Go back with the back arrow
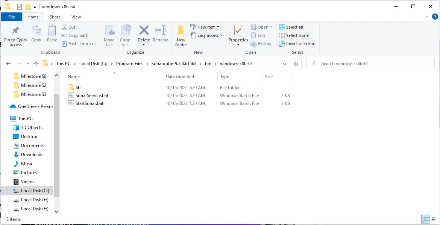The width and height of the screenshot is (440, 225). pyautogui.click(x=8, y=64)
